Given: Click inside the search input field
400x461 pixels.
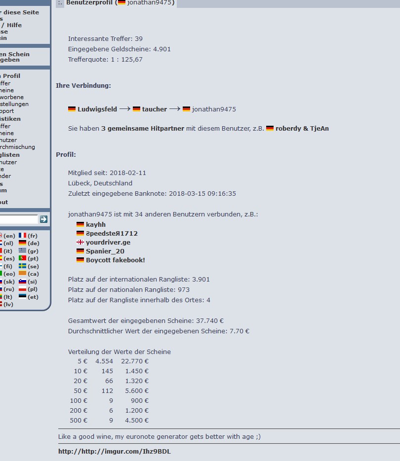Looking at the screenshot, I should click(19, 219).
